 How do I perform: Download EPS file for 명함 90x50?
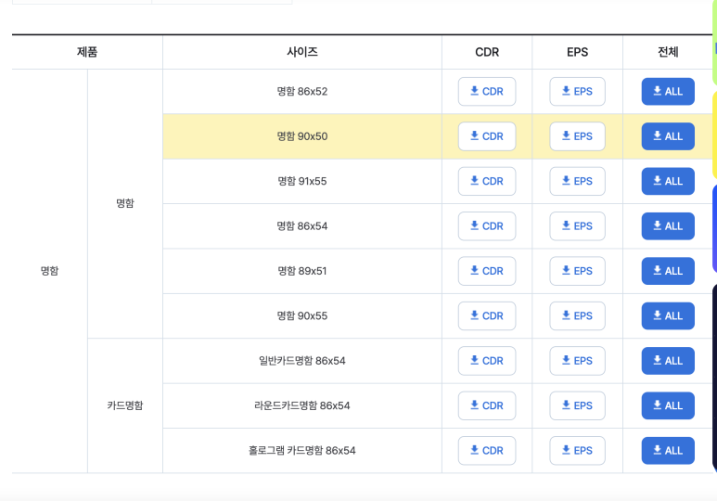(x=577, y=136)
